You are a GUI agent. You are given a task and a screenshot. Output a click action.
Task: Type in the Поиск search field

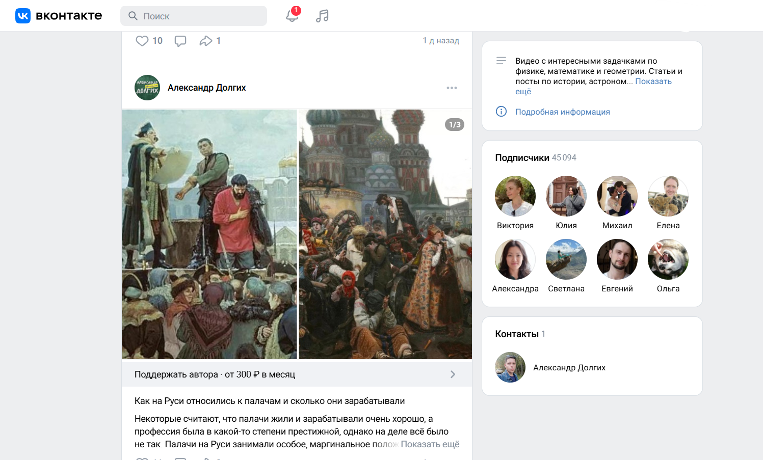194,16
